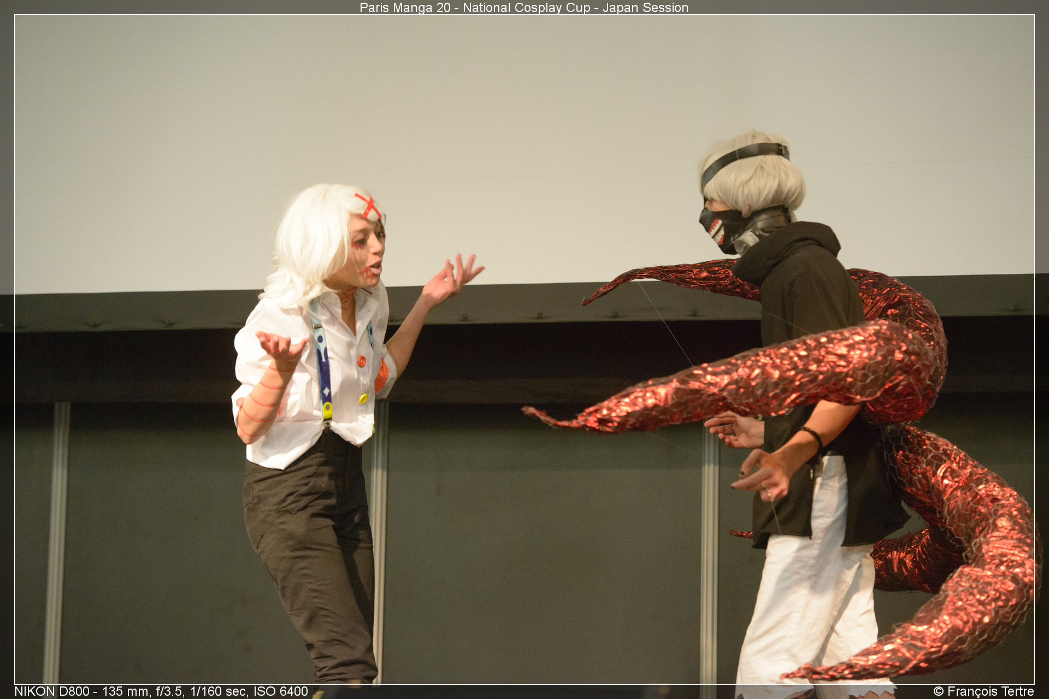Screen dimensions: 1049x699
Task: Click the caption 'Paris Manga 20 - National Cosplay Cup - Japan Session'
Action: click(524, 8)
